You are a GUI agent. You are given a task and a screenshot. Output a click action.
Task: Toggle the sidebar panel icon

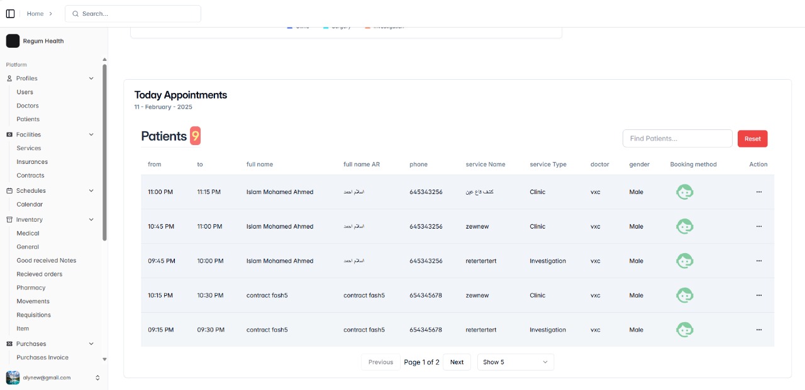(x=10, y=14)
